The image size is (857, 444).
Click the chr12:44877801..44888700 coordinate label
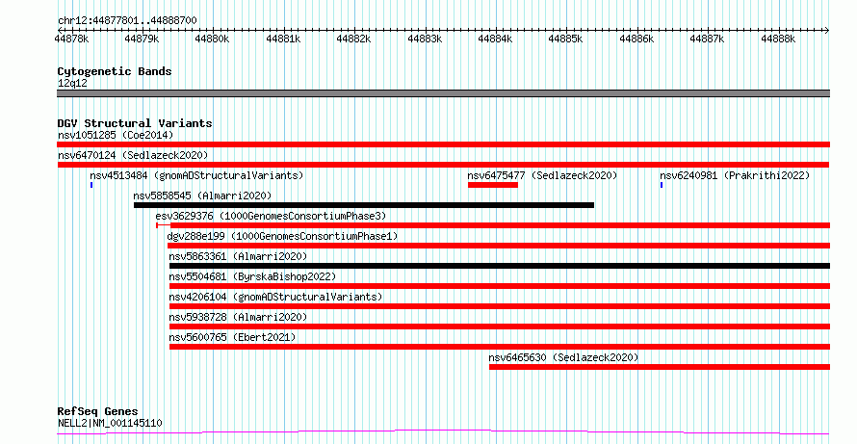tap(127, 20)
